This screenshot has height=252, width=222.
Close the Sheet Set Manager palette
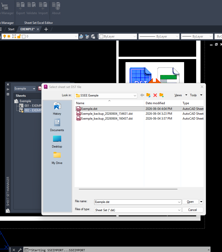click(x=8, y=84)
